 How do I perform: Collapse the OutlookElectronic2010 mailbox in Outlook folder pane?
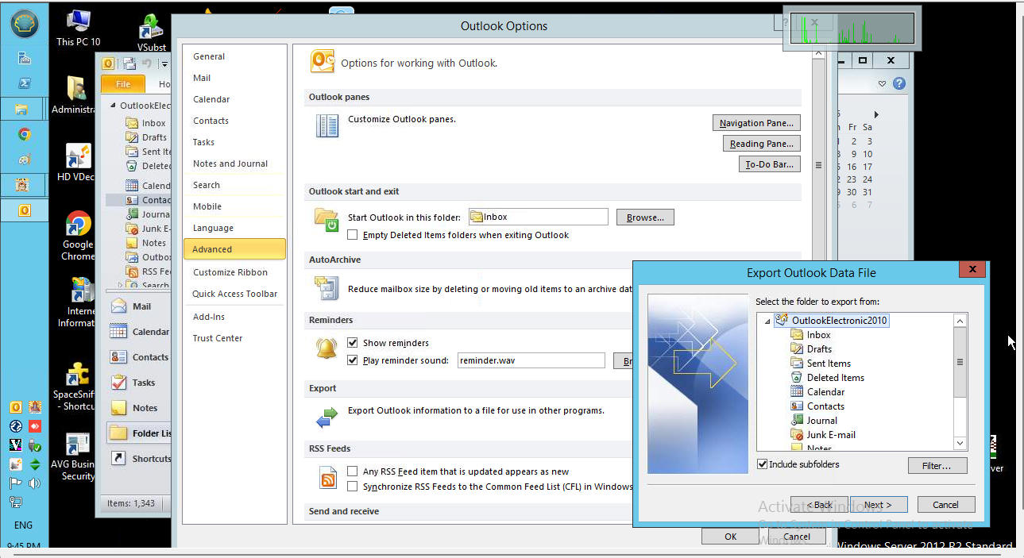113,106
